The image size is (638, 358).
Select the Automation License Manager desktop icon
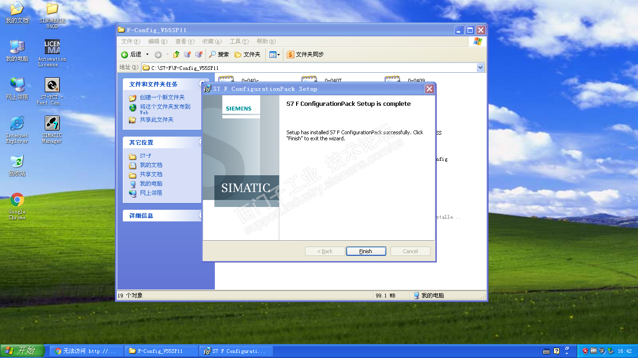pos(52,53)
